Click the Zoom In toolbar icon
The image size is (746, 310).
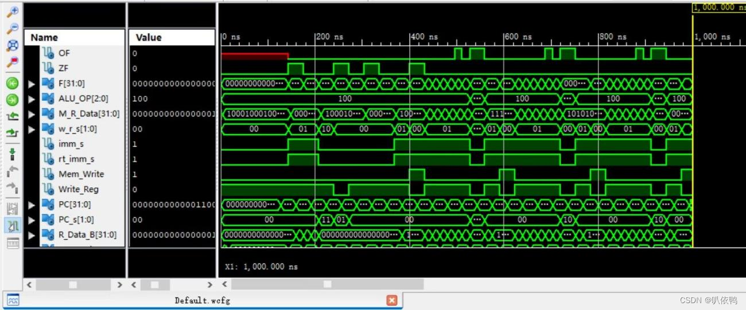[12, 11]
